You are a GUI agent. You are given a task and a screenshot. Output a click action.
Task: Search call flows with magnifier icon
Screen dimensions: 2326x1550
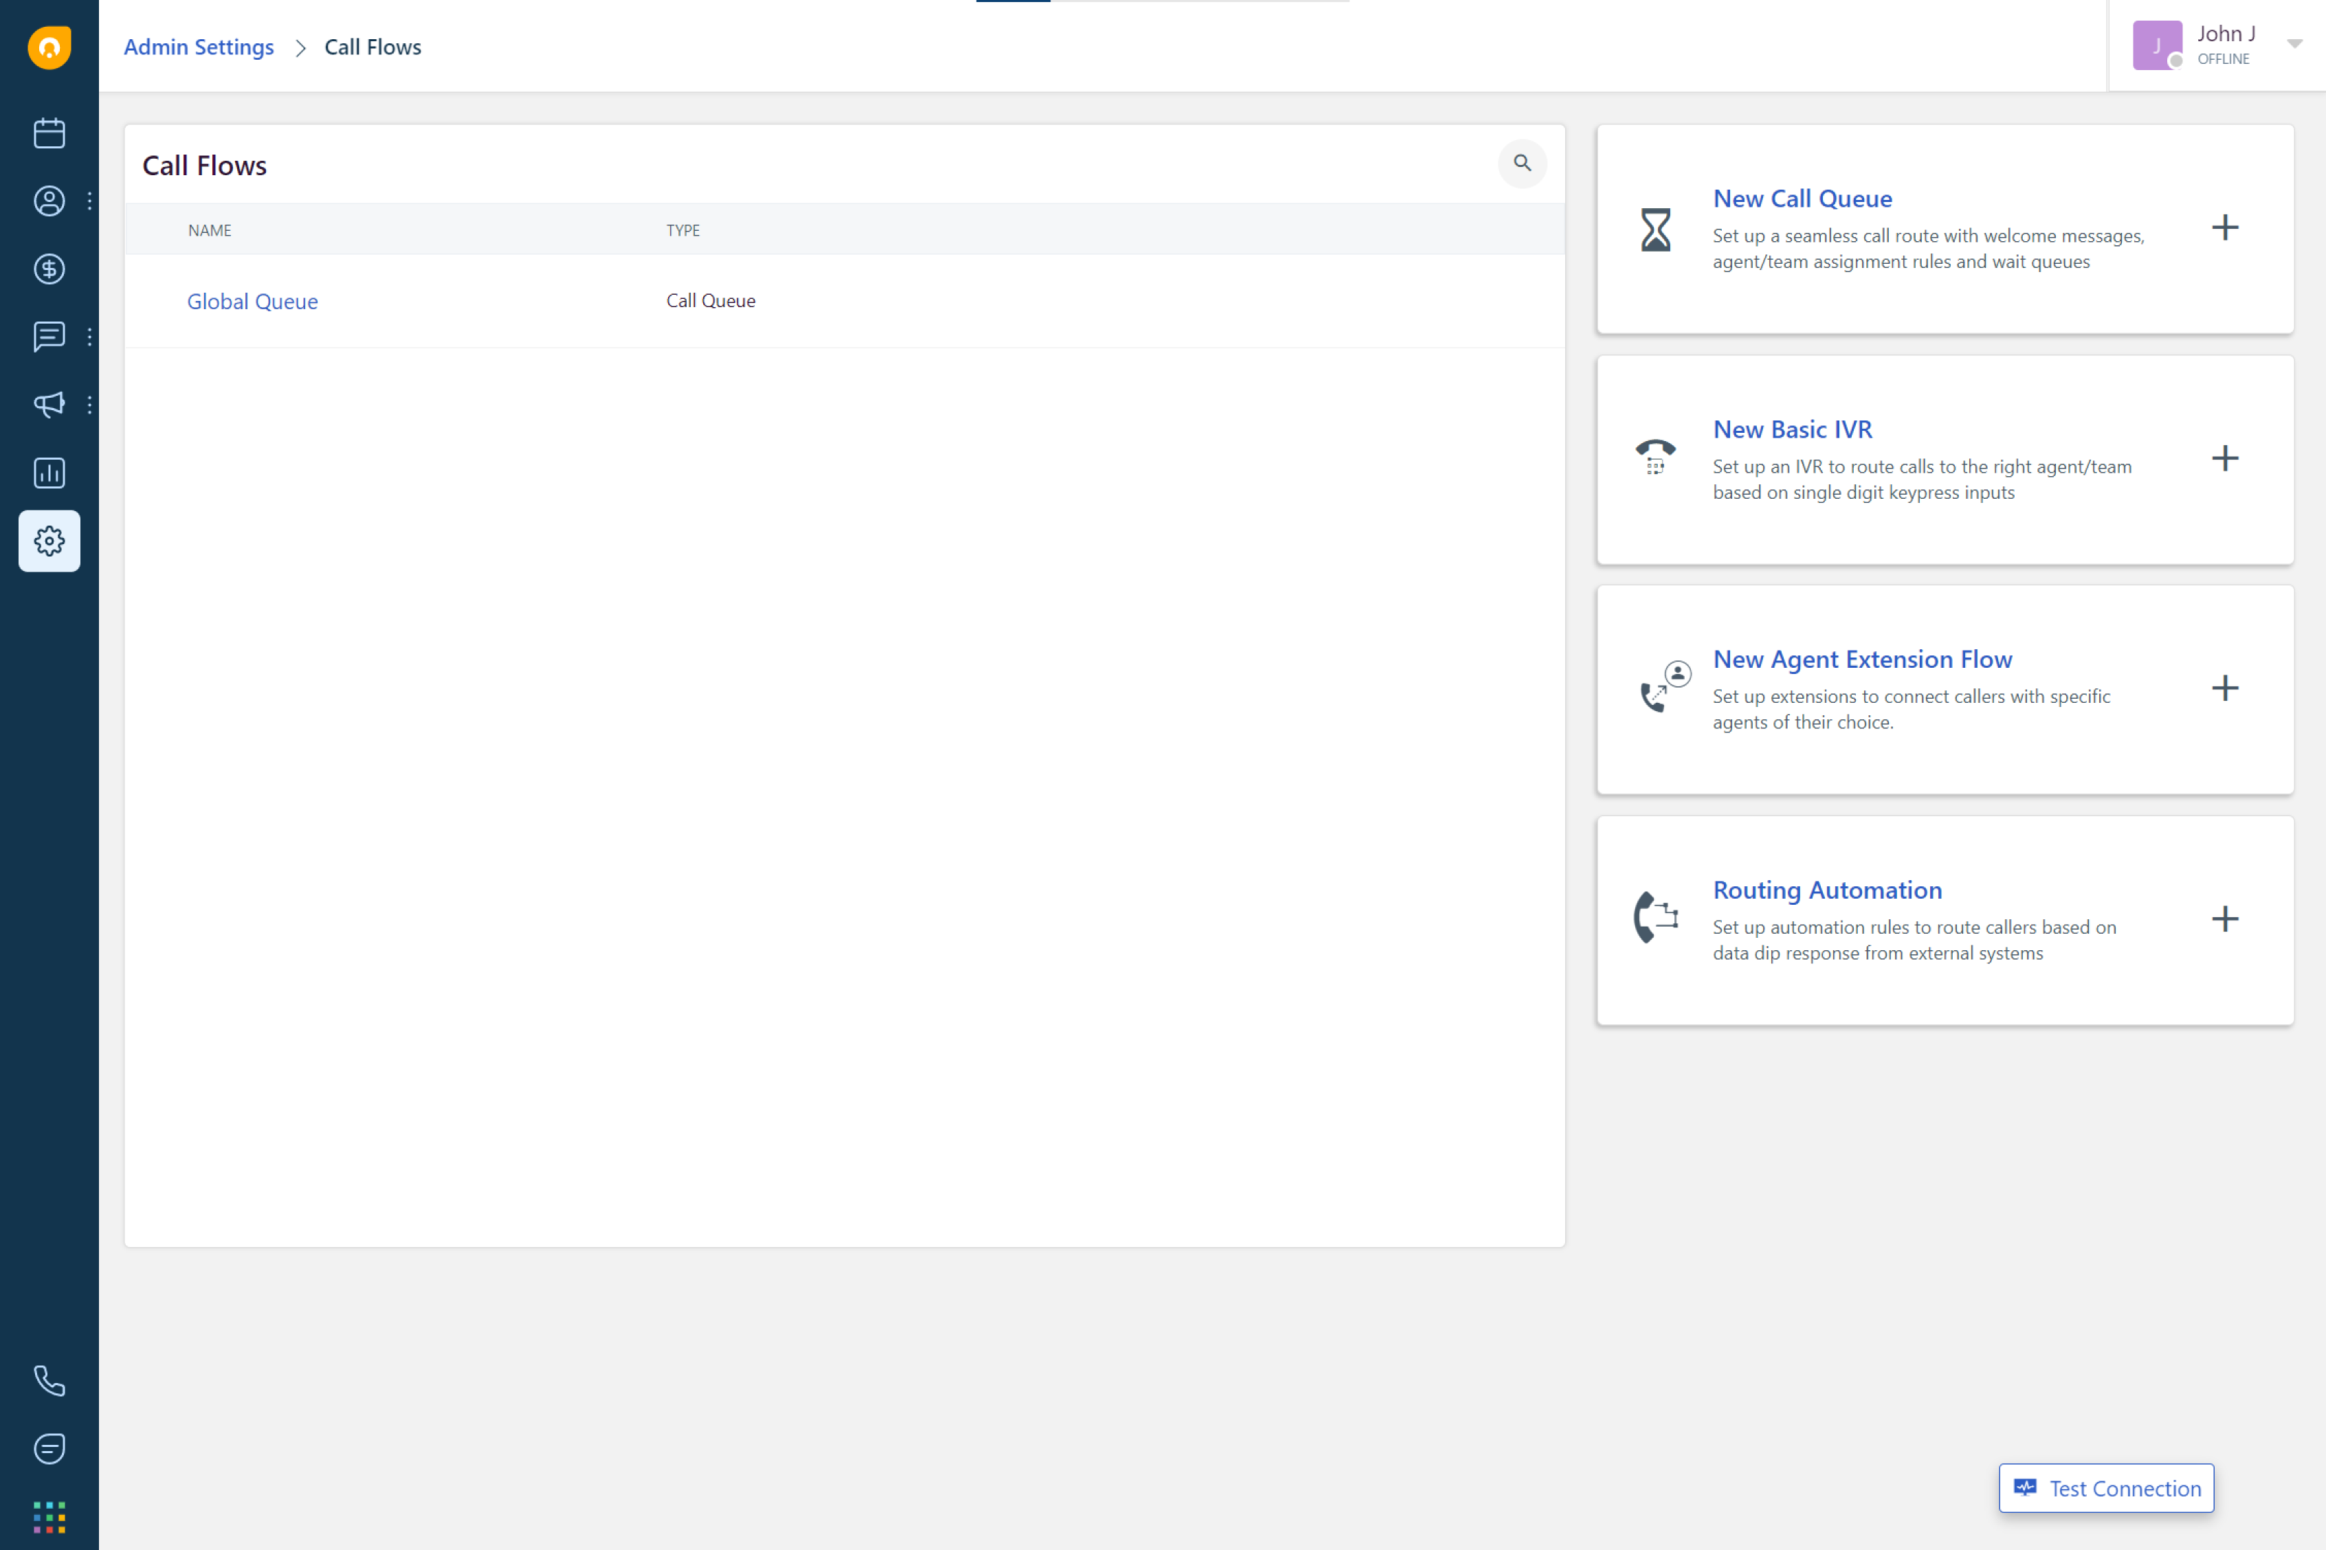click(1522, 163)
